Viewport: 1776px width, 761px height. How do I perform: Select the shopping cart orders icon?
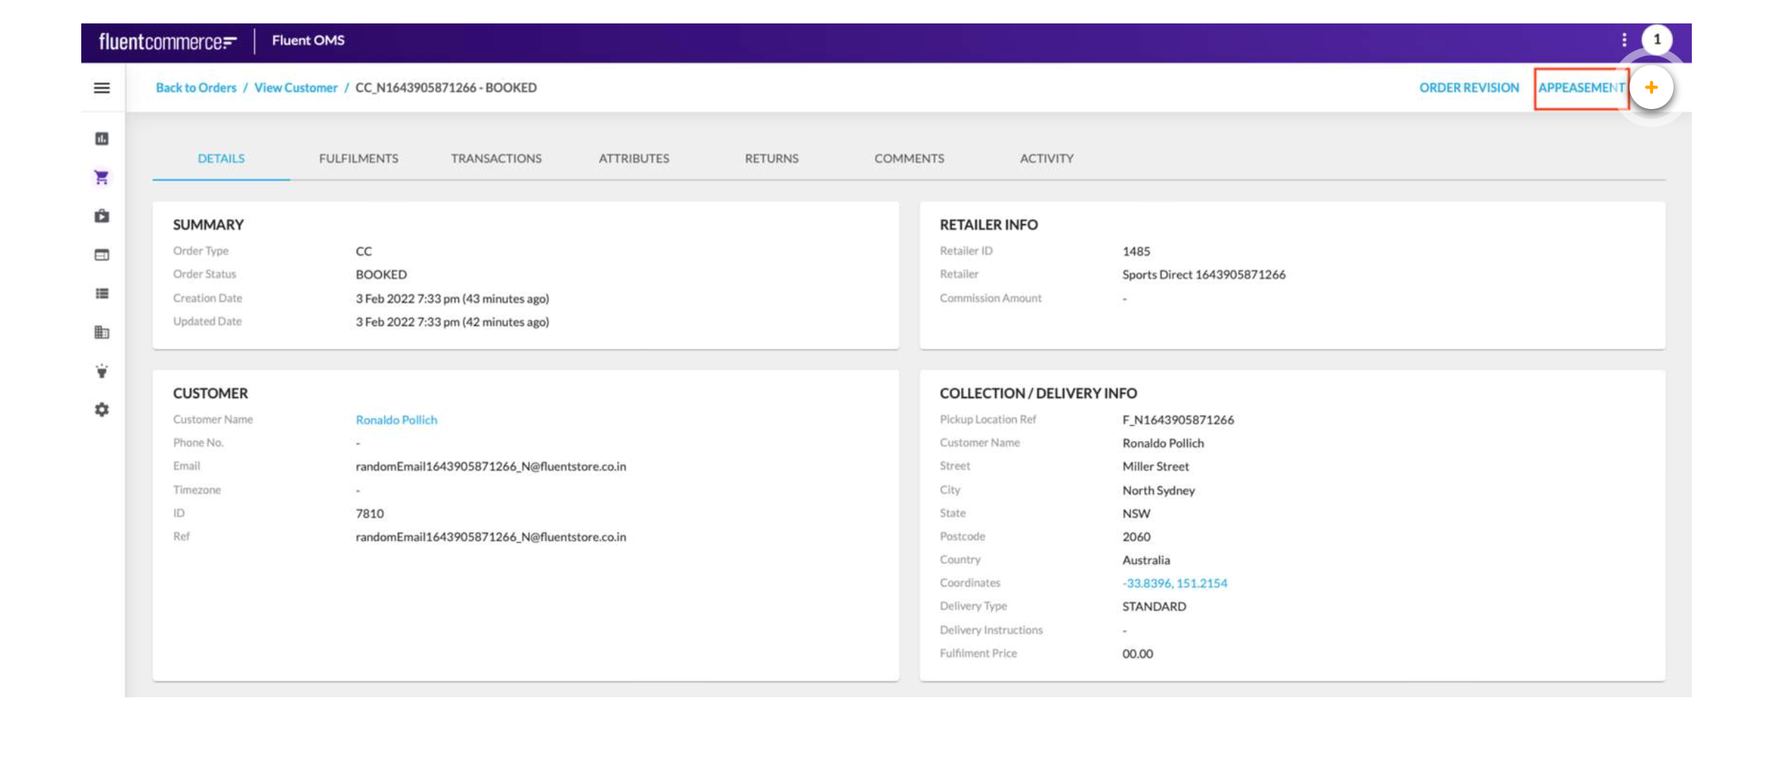(102, 177)
